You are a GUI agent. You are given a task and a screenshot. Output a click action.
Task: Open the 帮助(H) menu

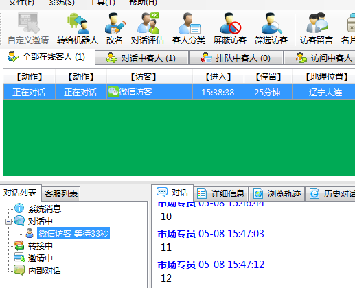143,3
